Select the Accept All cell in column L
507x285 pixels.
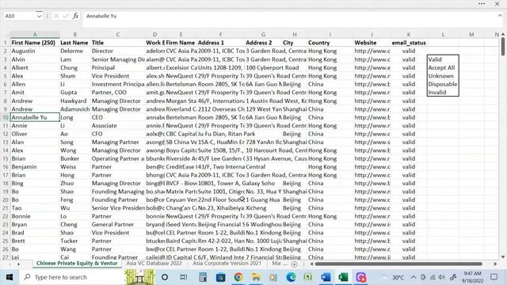pyautogui.click(x=443, y=67)
